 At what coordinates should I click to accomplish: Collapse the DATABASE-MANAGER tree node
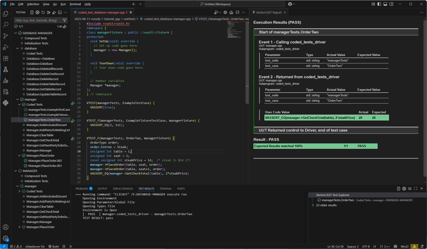[16, 33]
